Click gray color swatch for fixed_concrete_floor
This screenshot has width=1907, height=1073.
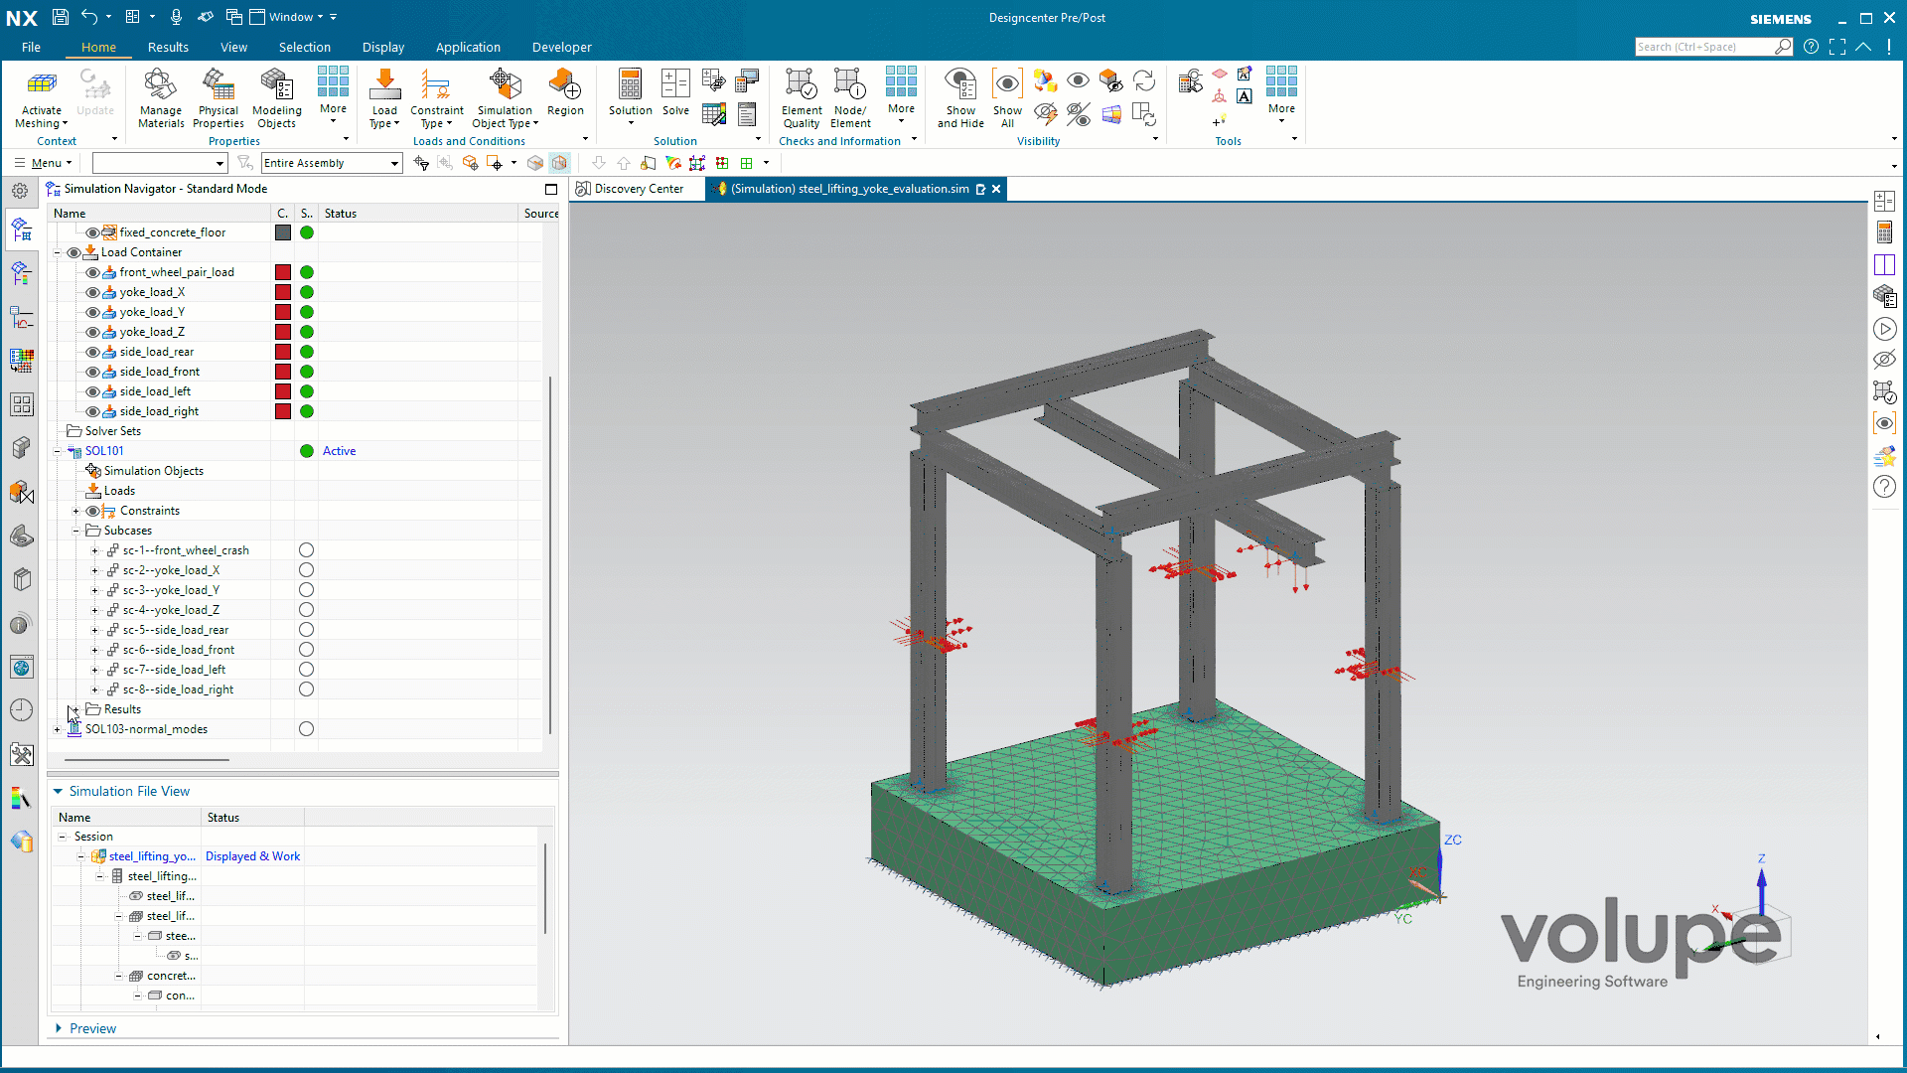click(283, 232)
